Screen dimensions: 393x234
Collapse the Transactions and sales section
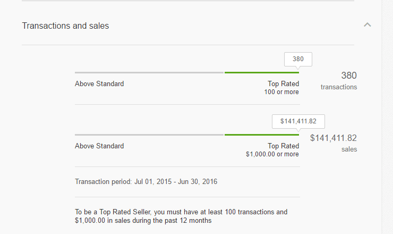tap(367, 24)
